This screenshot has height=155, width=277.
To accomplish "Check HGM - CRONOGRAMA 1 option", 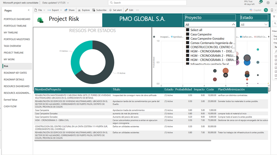I will (x=188, y=51).
